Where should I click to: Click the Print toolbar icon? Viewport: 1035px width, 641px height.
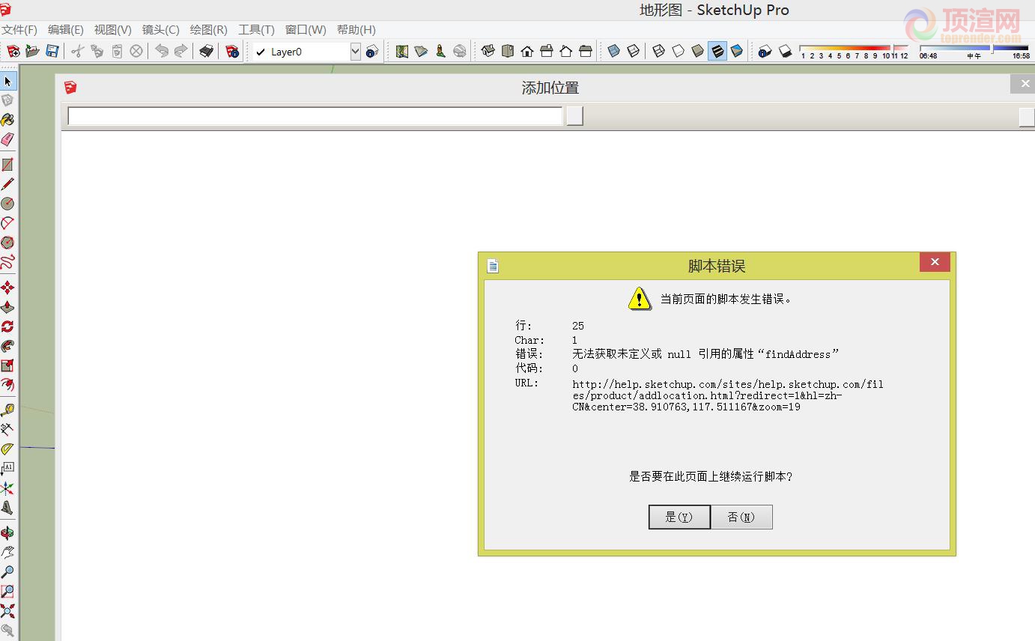[207, 51]
